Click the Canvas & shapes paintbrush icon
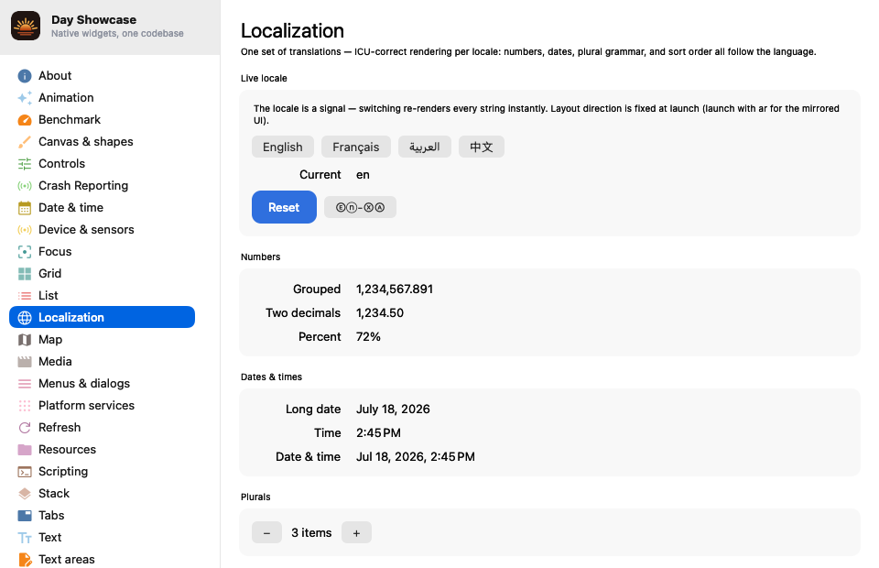 point(25,142)
